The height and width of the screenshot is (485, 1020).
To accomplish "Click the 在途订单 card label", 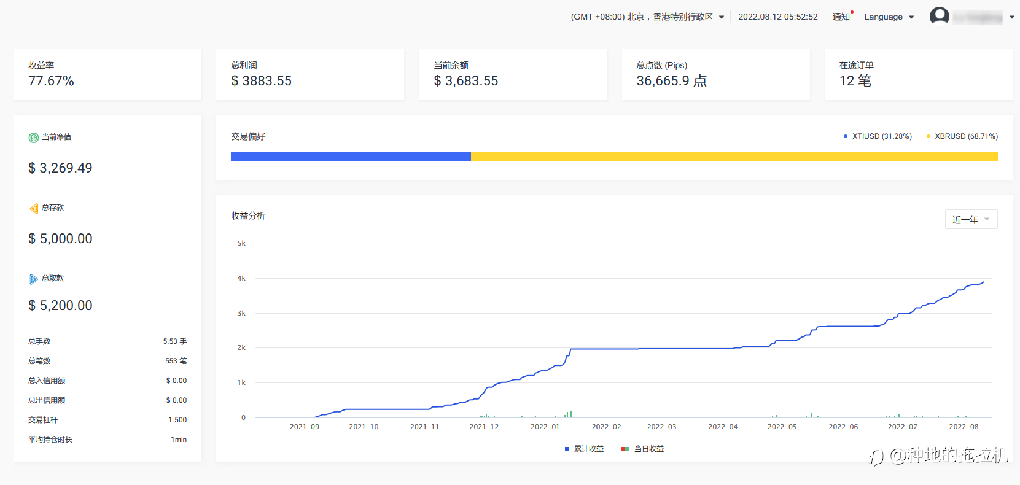I will coord(857,65).
